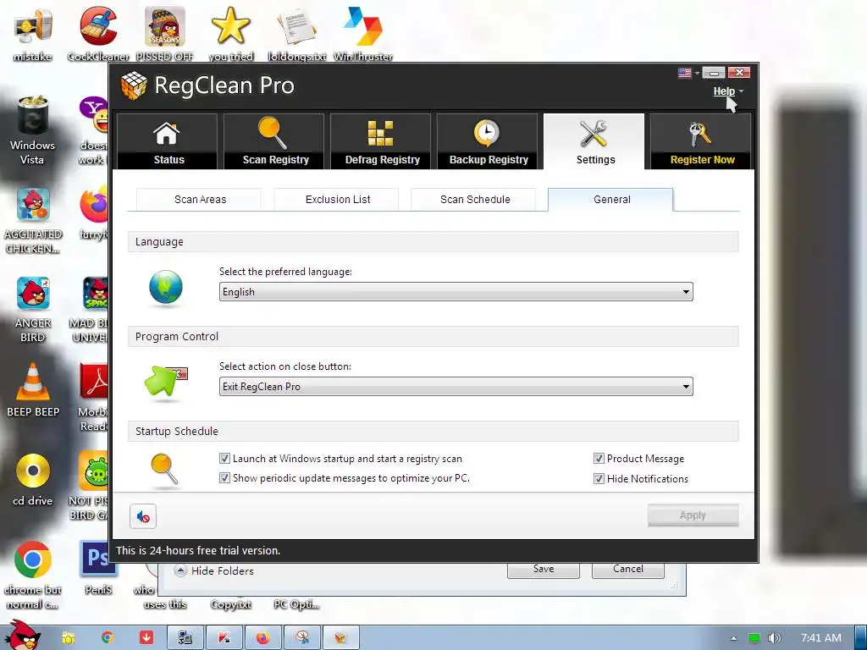Viewport: 867px width, 650px height.
Task: Open the Status tab in RegClean Pro
Action: point(167,141)
